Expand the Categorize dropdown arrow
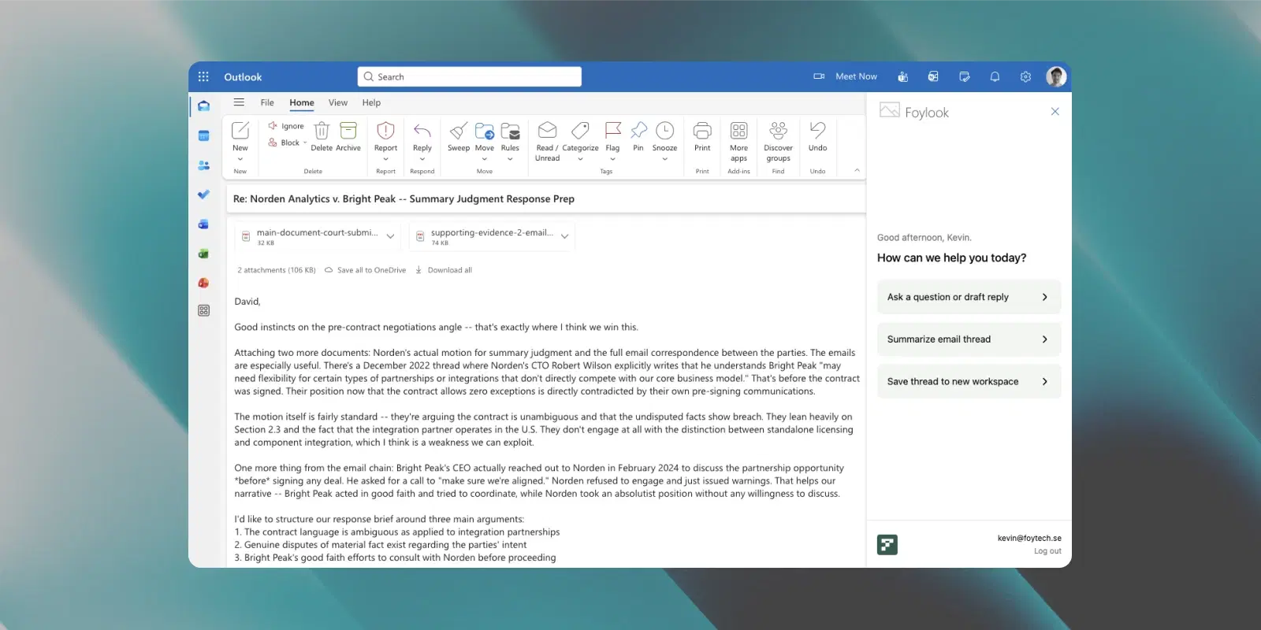Image resolution: width=1261 pixels, height=630 pixels. [580, 159]
